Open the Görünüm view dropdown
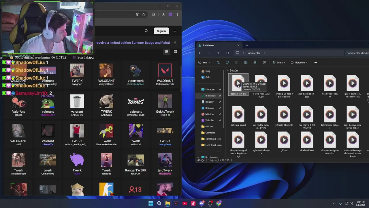The width and height of the screenshot is (369, 208). click(x=299, y=62)
